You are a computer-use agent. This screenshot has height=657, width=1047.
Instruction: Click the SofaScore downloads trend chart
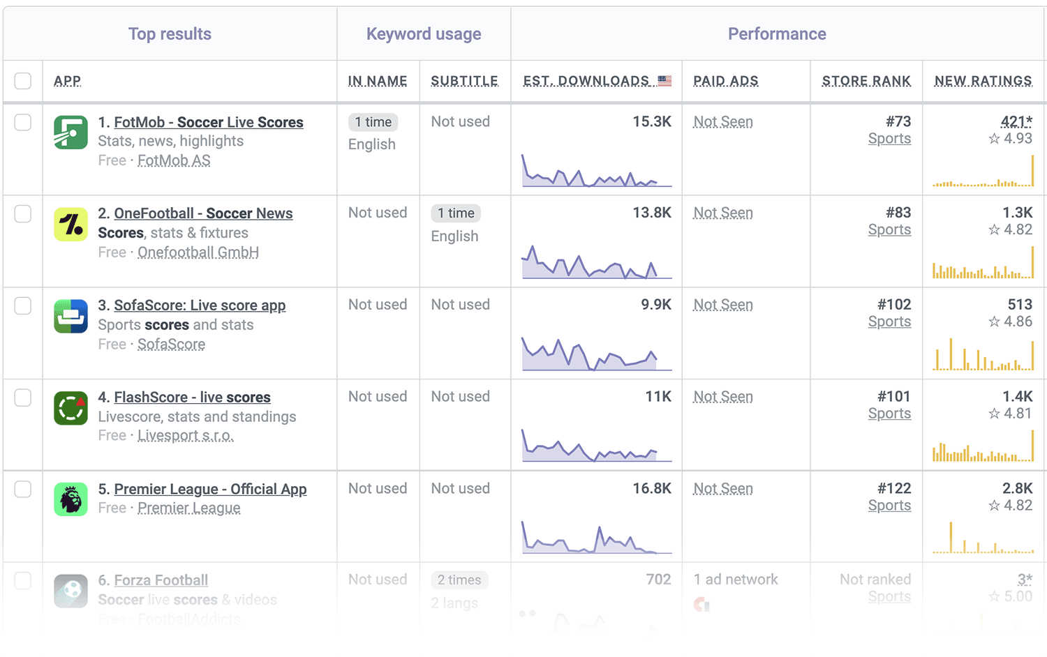pos(597,354)
